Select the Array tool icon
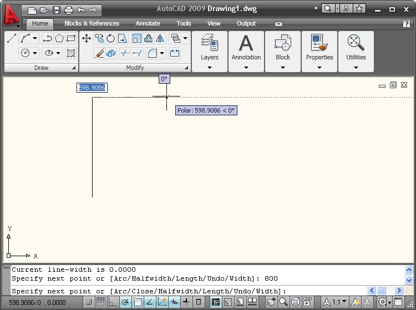 coord(175,38)
